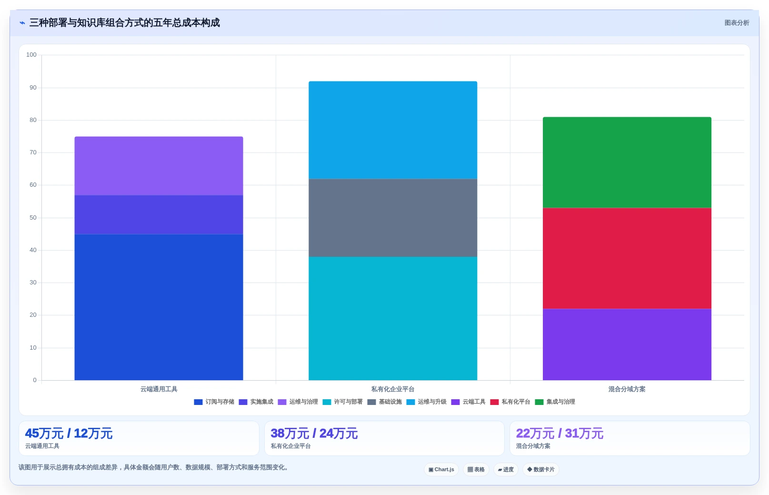Click x-axis label 云端通用工具

tap(159, 389)
